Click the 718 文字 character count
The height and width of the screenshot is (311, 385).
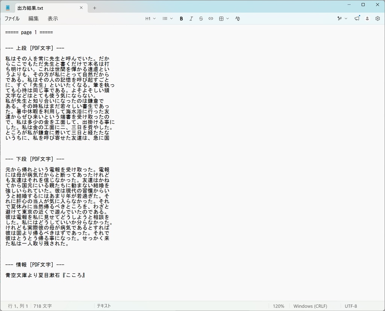pos(43,306)
